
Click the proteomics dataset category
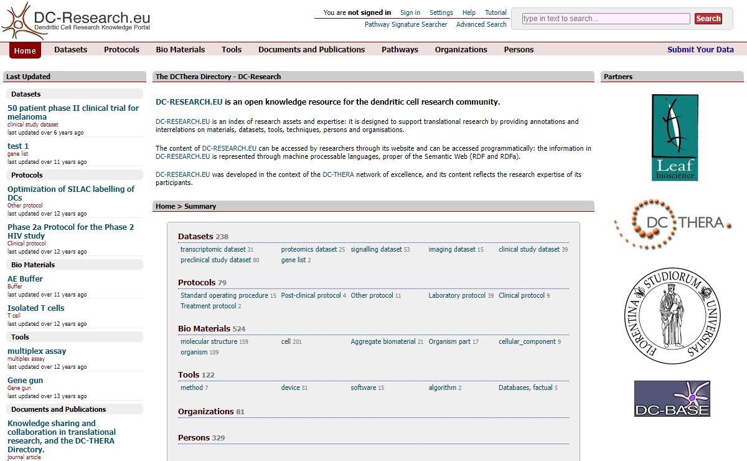click(309, 249)
